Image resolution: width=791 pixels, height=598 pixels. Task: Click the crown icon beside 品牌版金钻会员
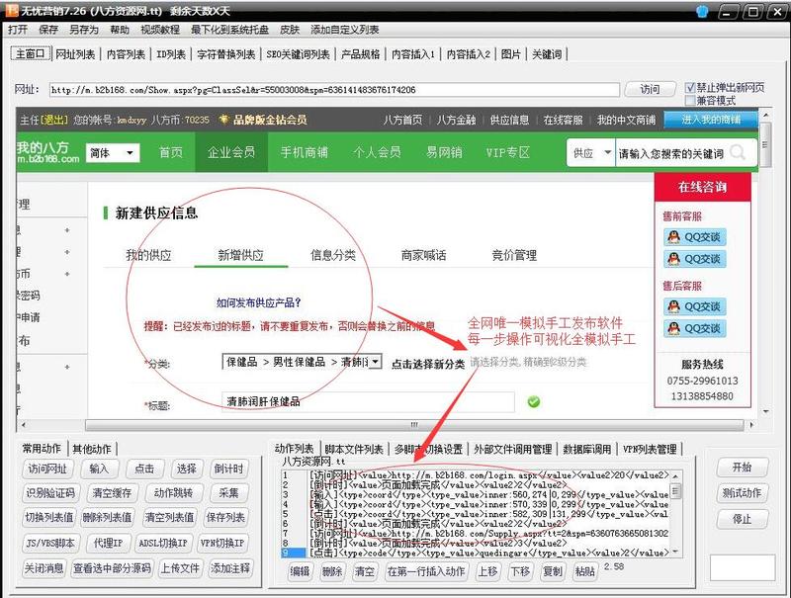[x=224, y=121]
